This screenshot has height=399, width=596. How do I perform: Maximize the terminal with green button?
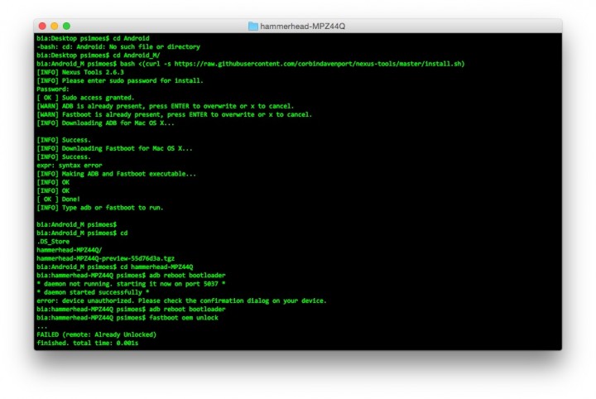coord(66,26)
